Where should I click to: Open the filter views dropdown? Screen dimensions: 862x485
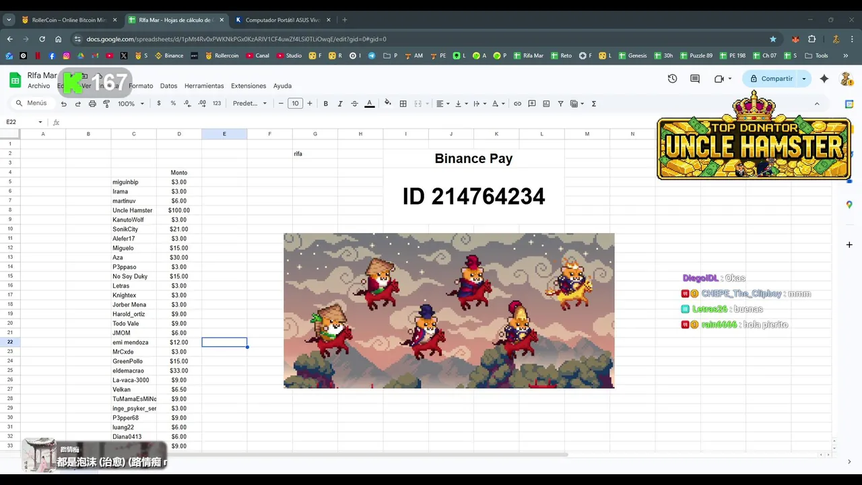[577, 104]
